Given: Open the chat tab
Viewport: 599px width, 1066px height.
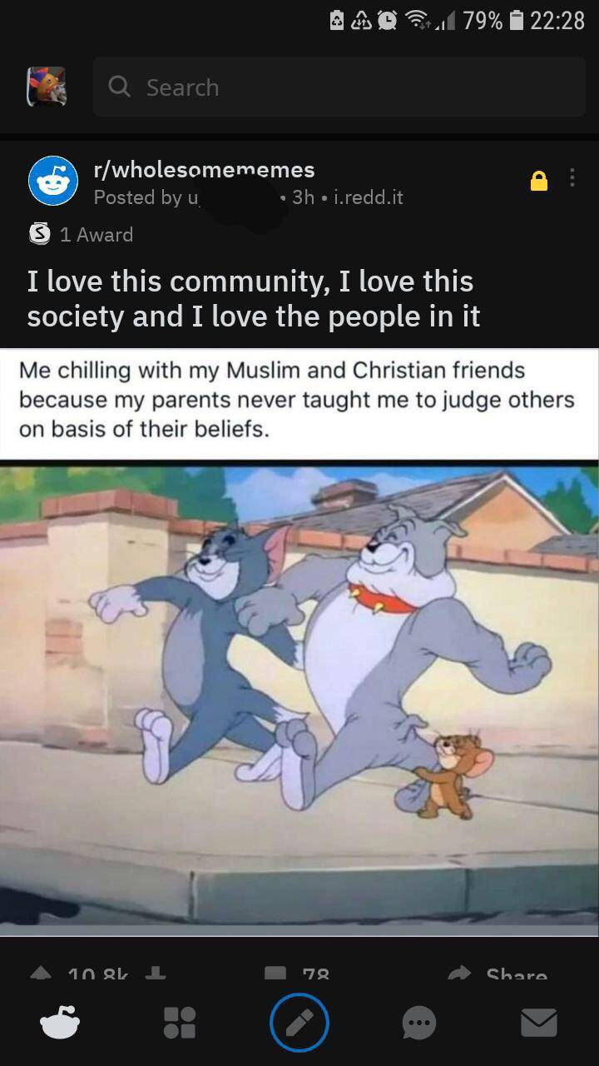Looking at the screenshot, I should point(419,1023).
